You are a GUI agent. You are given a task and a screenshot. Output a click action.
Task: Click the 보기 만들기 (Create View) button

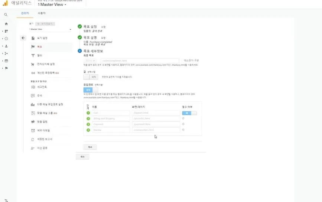[x=45, y=24]
